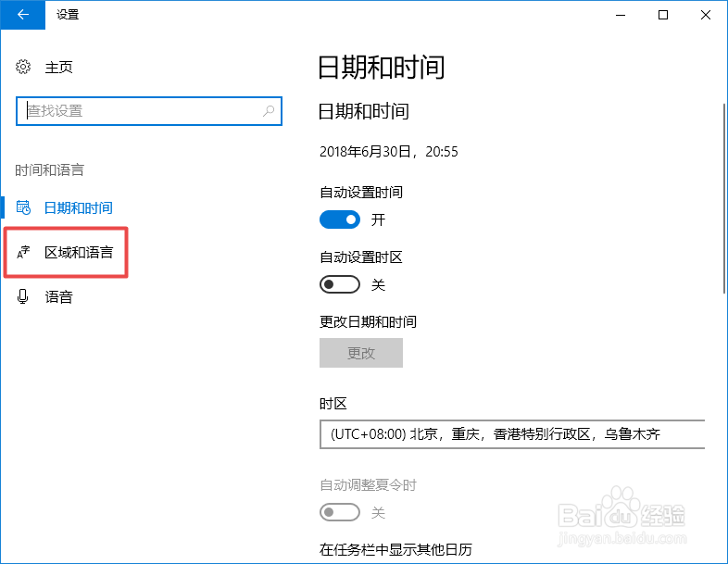Minimize the Settings window
Viewport: 728px width, 564px height.
[x=621, y=15]
